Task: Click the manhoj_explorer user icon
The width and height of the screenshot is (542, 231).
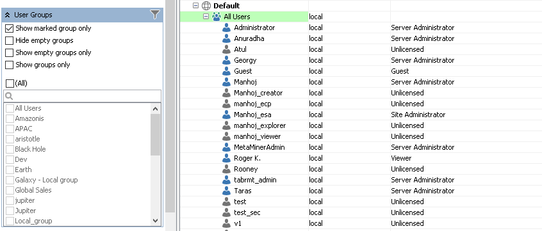Action: (226, 125)
